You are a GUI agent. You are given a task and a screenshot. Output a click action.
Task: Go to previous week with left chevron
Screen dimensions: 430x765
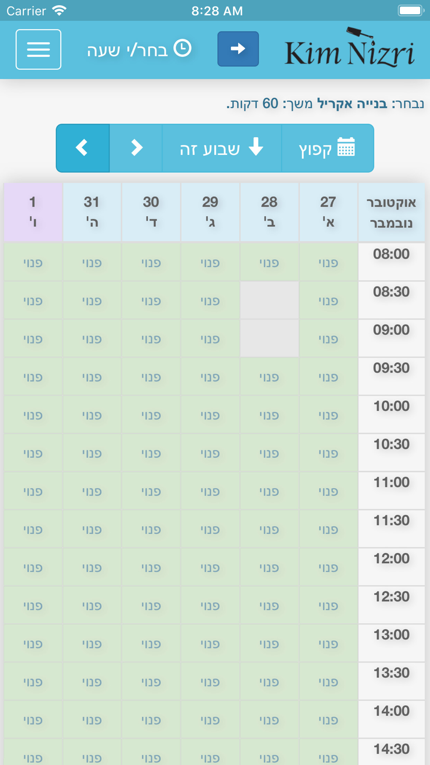click(x=83, y=148)
